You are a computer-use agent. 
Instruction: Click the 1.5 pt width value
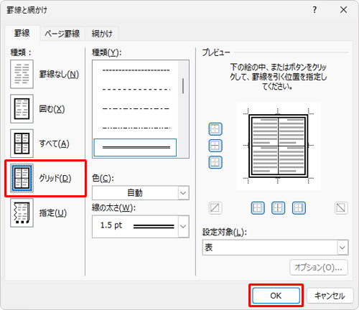111,225
